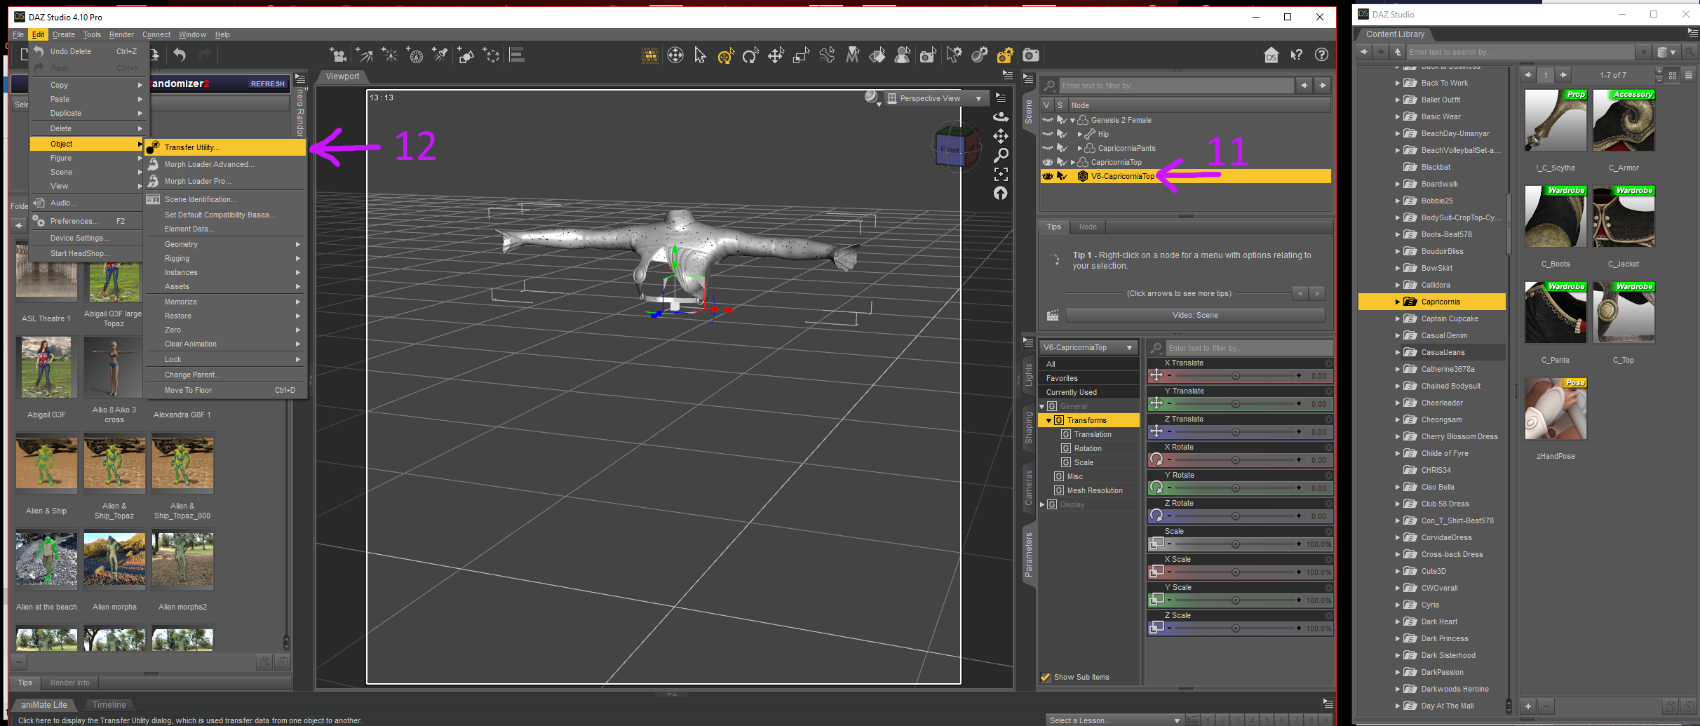Select the Rotate tool in toolbar
Image resolution: width=1700 pixels, height=726 pixels.
(x=750, y=55)
